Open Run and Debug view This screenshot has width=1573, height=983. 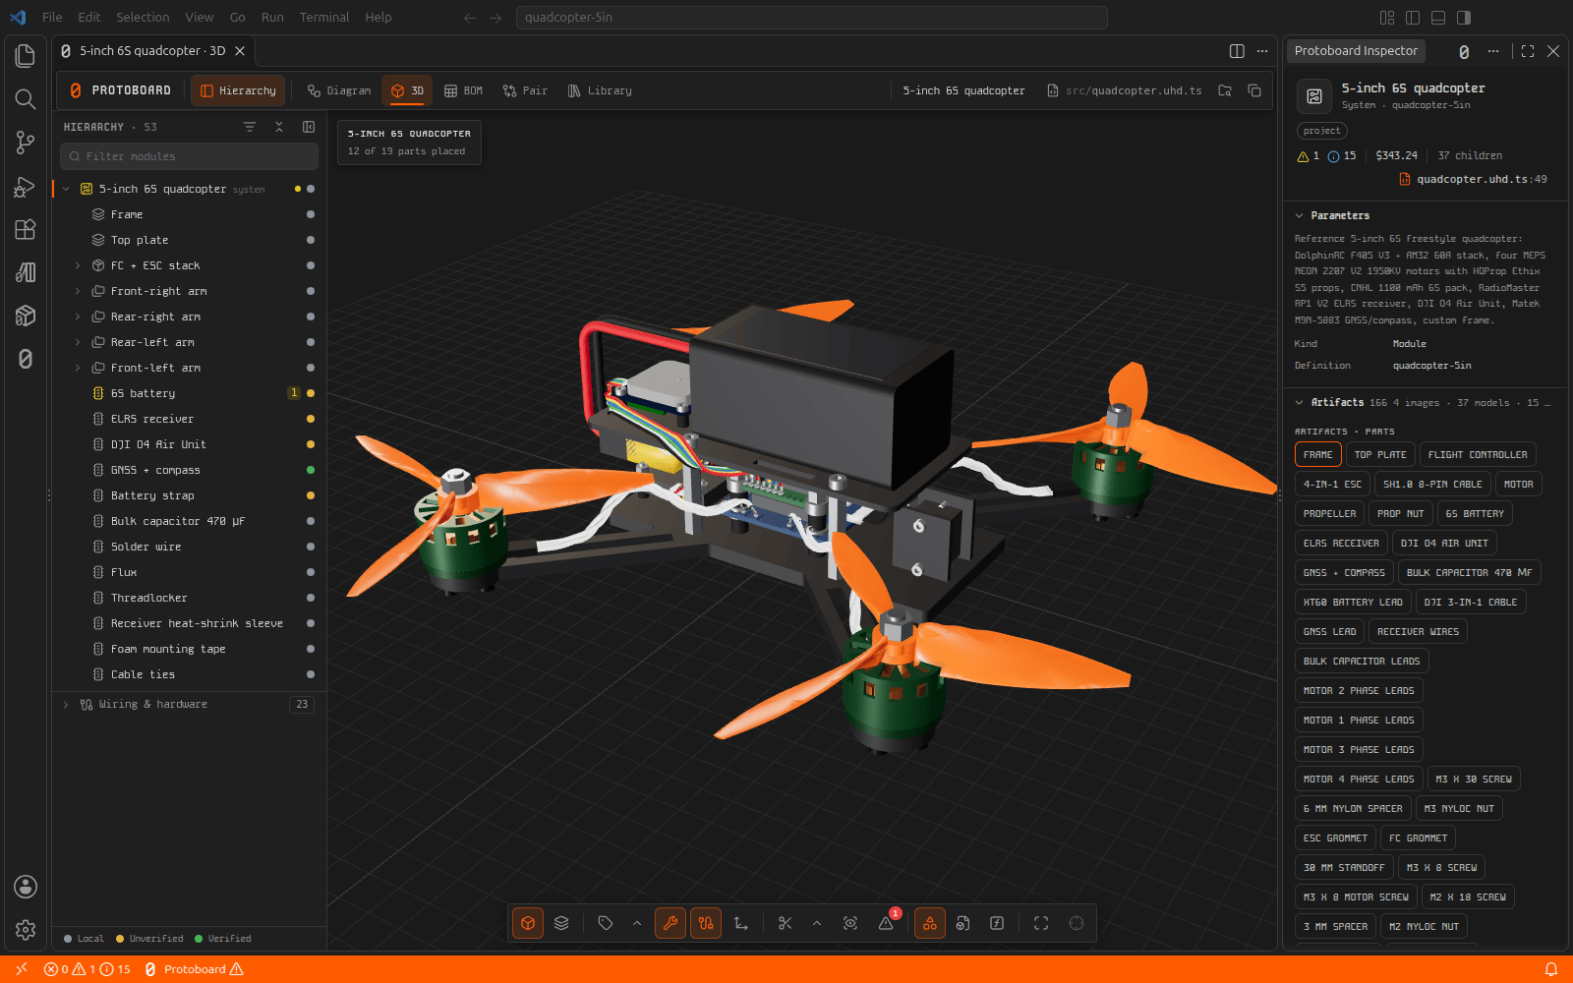26,186
